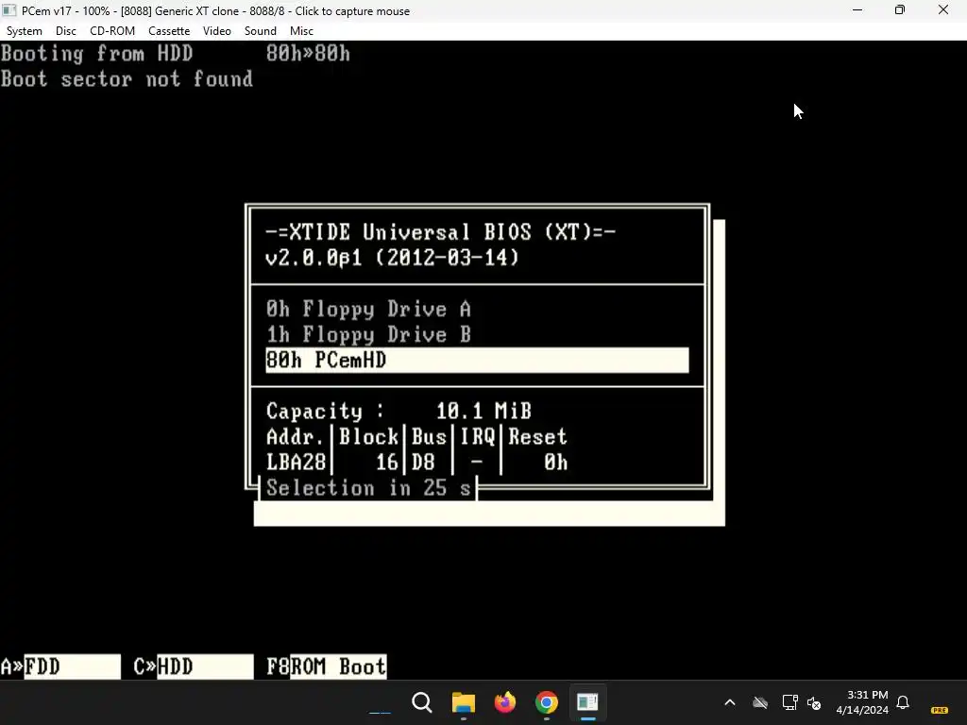The image size is (967, 725).
Task: Show hidden tray icons chevron
Action: point(730,702)
